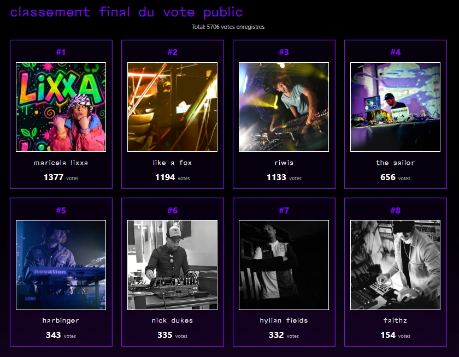Select the riwis DJ performance image
This screenshot has width=459, height=357.
(x=284, y=107)
